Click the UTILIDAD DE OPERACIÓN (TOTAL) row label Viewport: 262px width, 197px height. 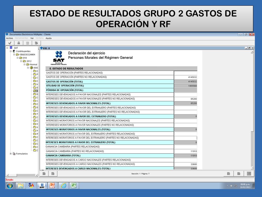(x=65, y=86)
